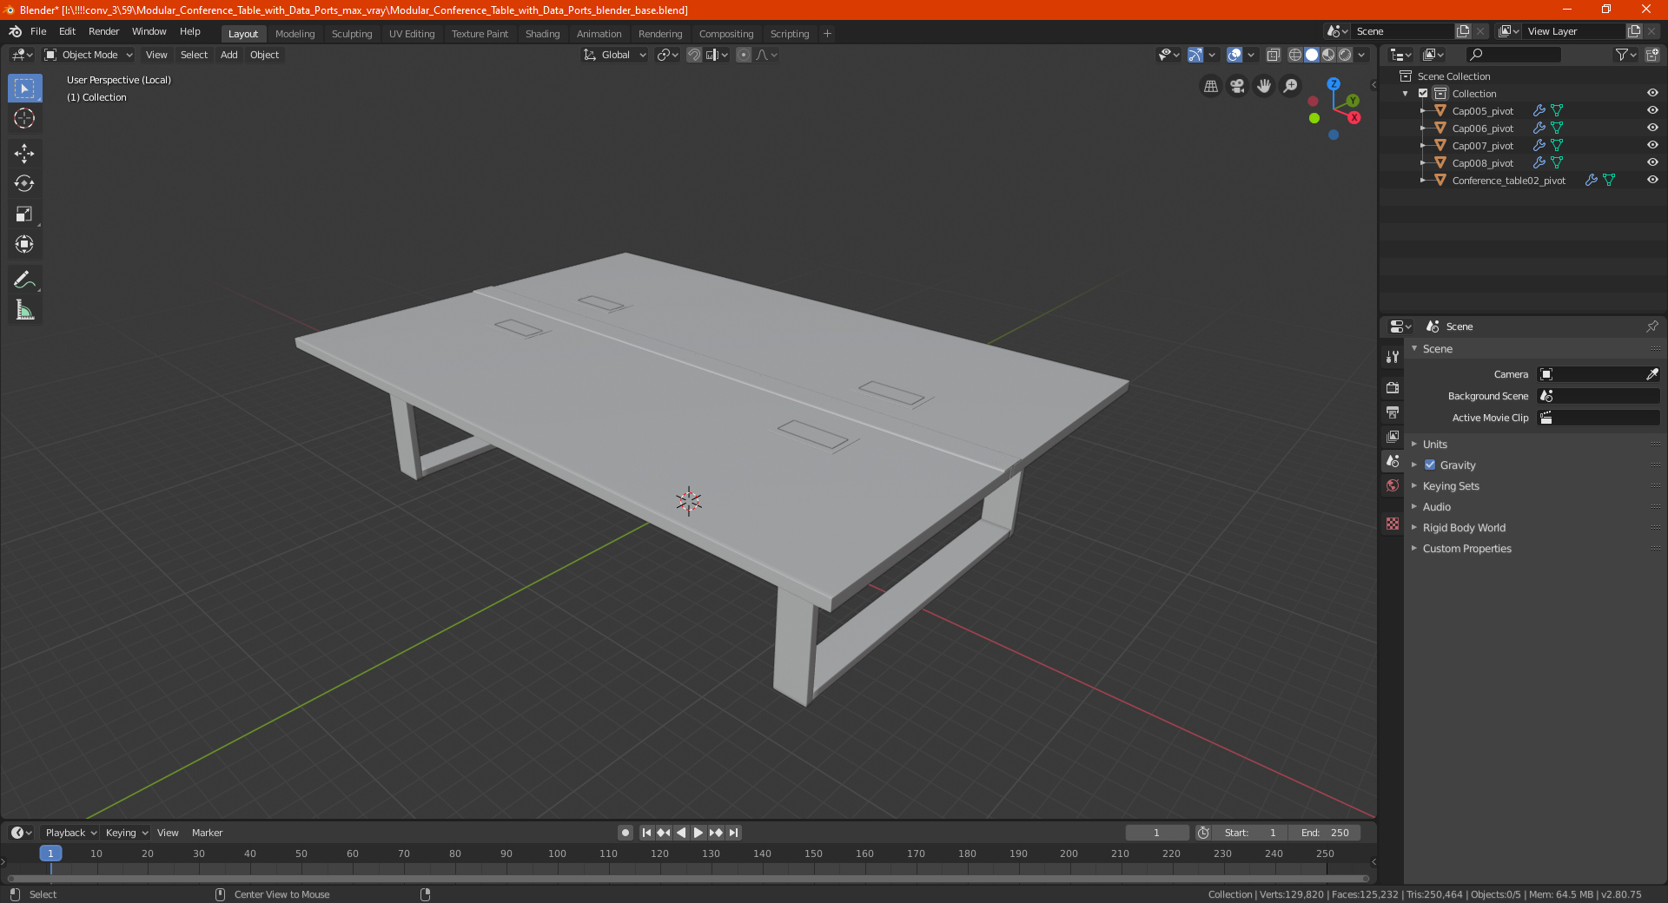Click the current frame number field
The height and width of the screenshot is (903, 1668).
click(x=1156, y=833)
